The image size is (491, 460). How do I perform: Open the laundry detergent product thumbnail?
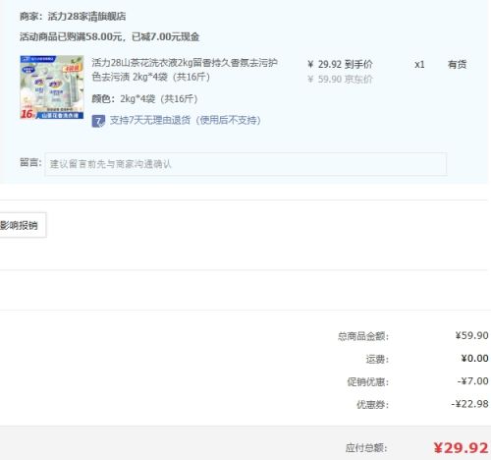click(x=52, y=87)
